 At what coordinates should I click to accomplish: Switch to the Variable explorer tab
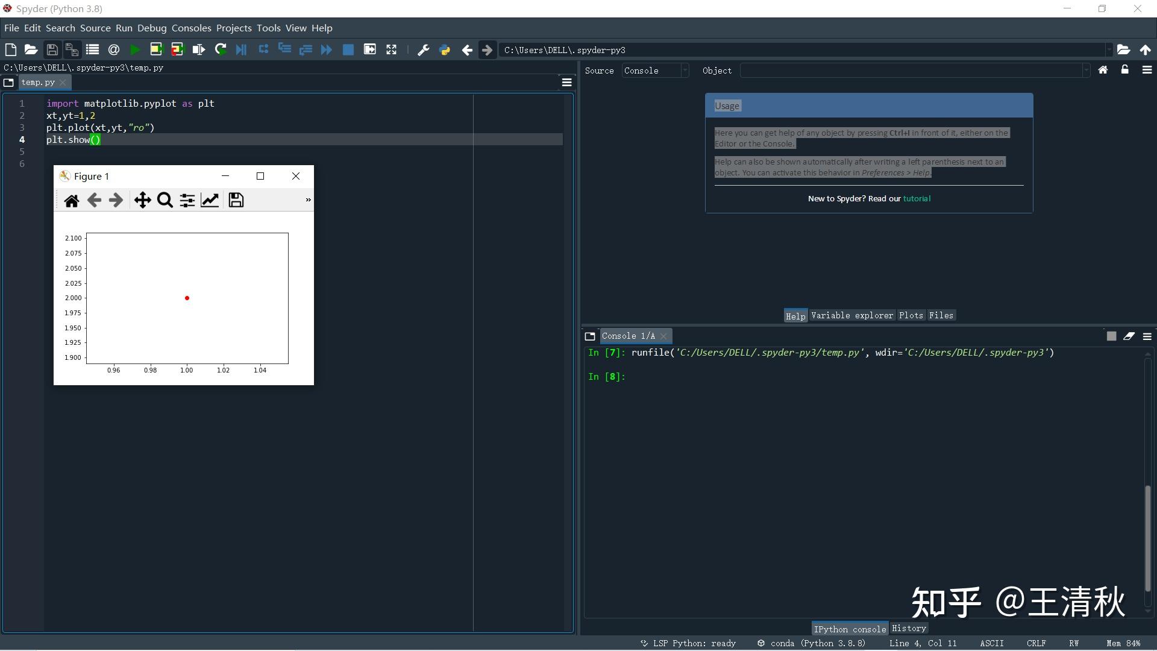point(851,315)
